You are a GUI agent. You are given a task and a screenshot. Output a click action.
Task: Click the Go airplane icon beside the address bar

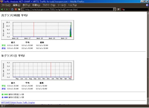pyautogui.click(x=118, y=9)
